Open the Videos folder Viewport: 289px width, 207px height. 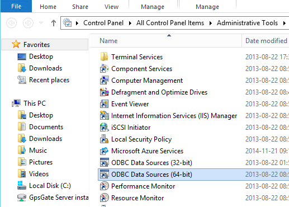pyautogui.click(x=39, y=174)
